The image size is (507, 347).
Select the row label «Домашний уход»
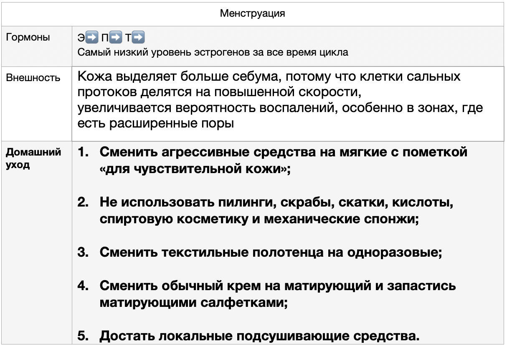33,158
